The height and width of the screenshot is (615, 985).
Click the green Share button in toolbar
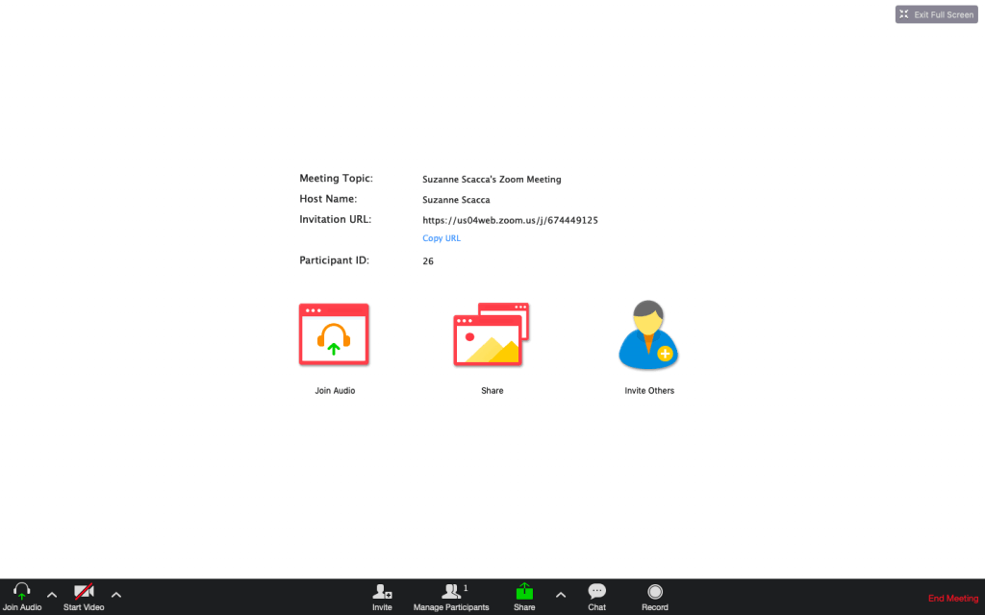524,593
